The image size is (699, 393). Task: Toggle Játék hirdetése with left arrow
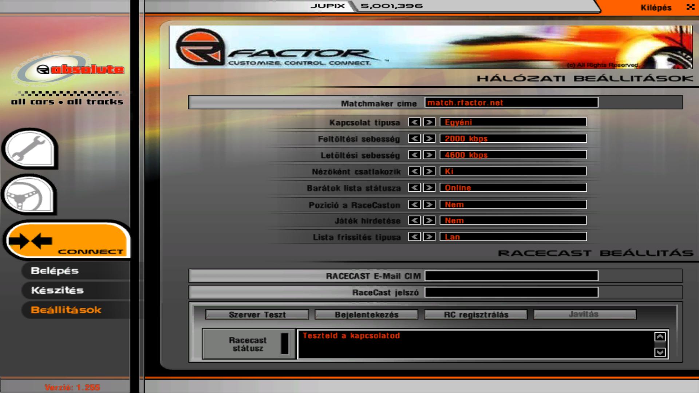(x=414, y=220)
